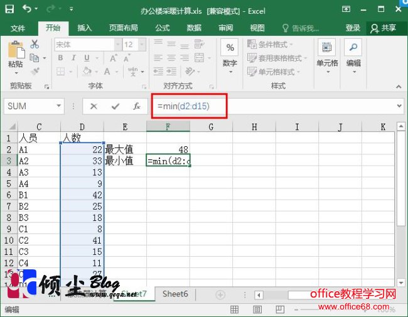Open the 剪贴板 clipboard dialog launcher
408x317 pixels.
[47, 87]
